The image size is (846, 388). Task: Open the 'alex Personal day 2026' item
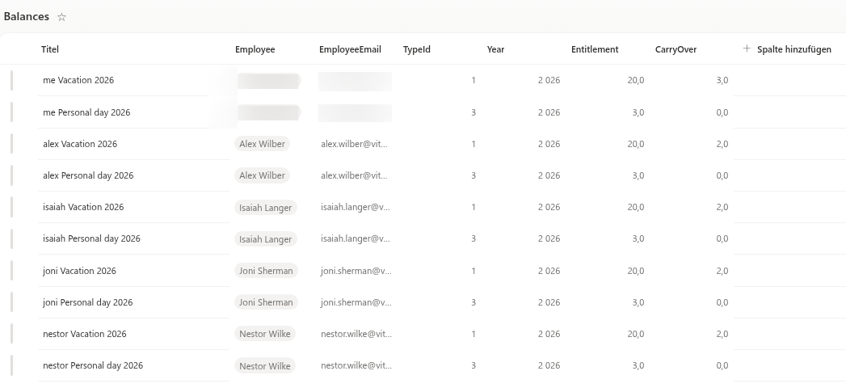tap(88, 175)
